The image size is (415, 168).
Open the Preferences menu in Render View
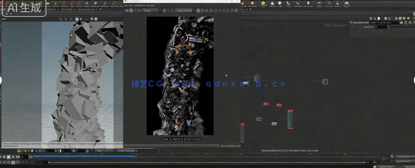point(140,6)
